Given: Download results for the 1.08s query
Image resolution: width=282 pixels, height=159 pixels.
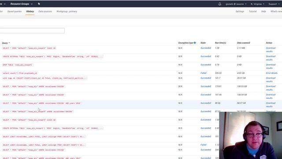Looking at the screenshot, I should click(271, 49).
